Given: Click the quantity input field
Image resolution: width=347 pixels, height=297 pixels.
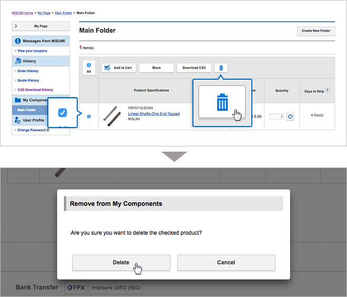Looking at the screenshot, I should (277, 116).
